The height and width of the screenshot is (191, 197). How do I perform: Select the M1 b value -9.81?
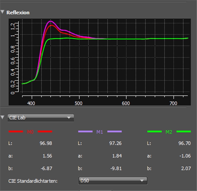click(116, 168)
